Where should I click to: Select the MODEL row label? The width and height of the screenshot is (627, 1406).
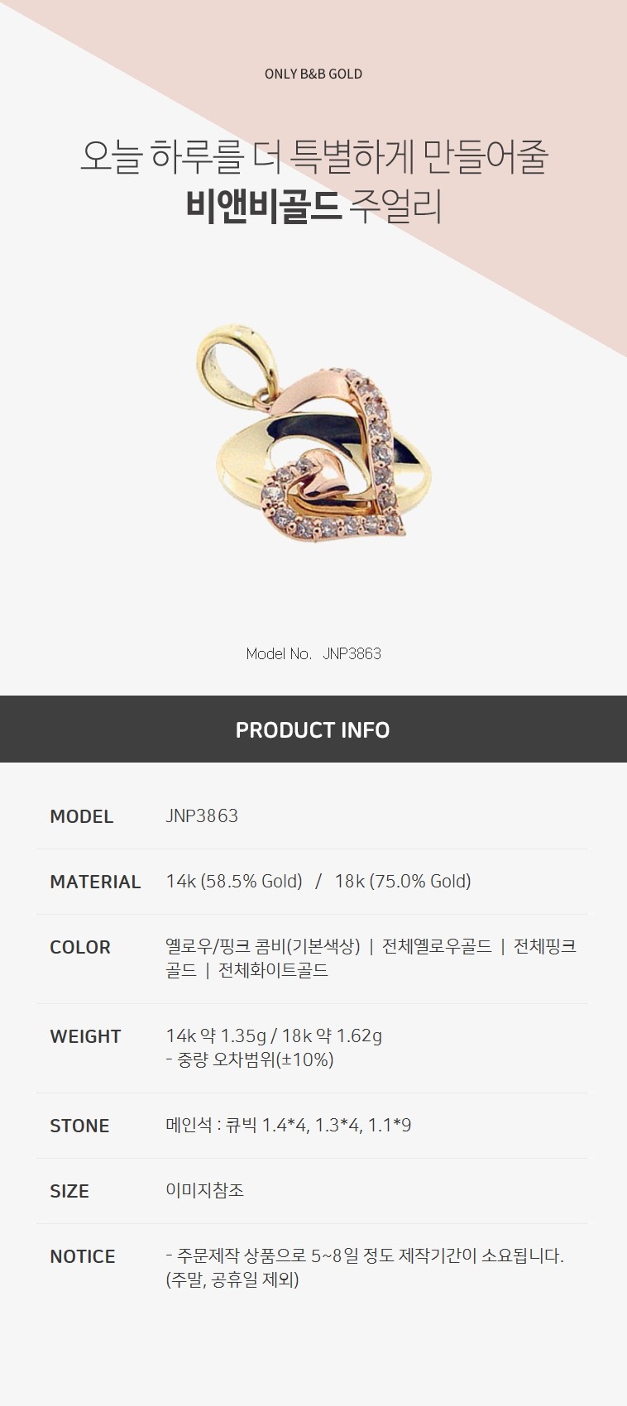click(x=81, y=816)
